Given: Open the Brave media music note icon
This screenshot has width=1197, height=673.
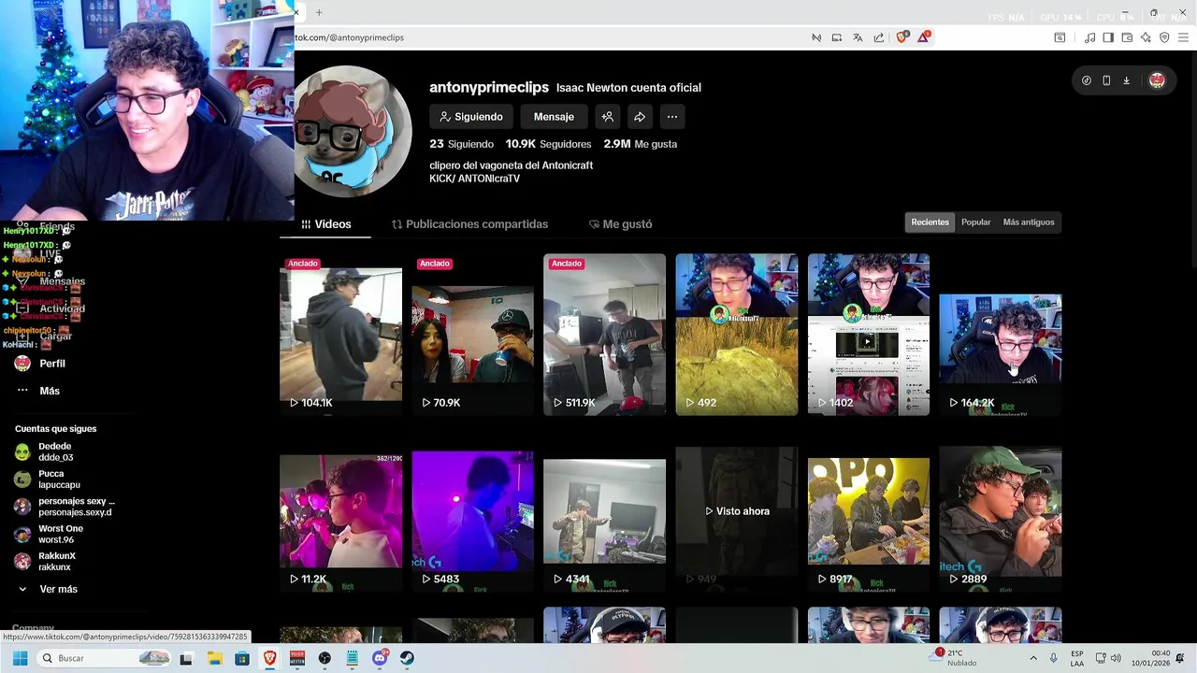Looking at the screenshot, I should coord(1089,37).
